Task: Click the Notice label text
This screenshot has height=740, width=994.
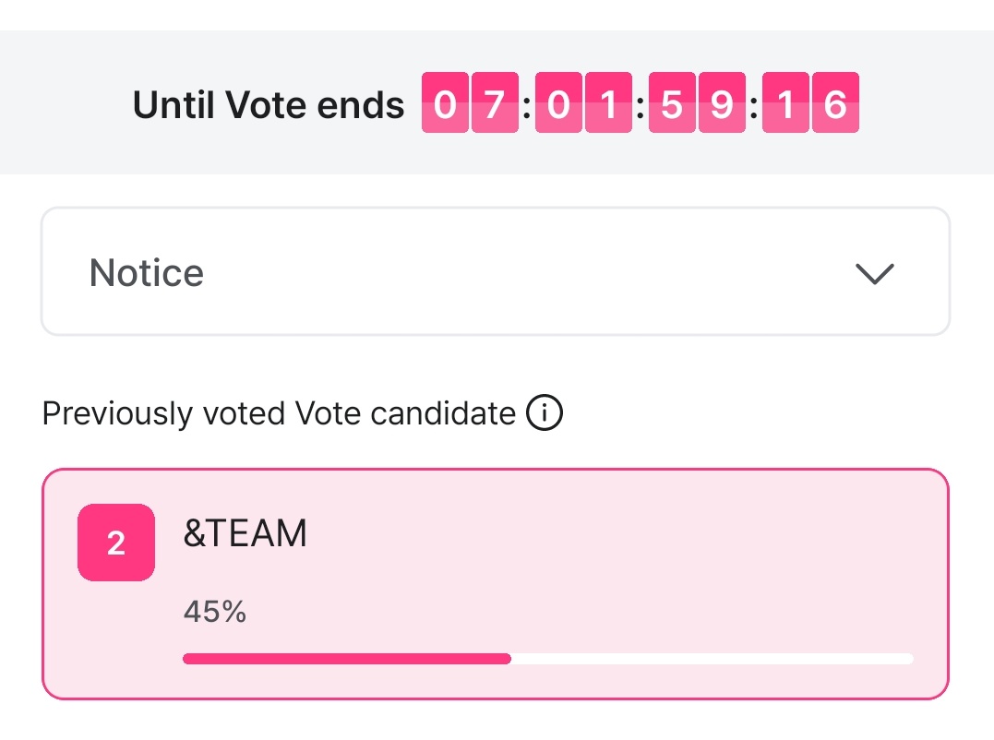Action: tap(146, 273)
